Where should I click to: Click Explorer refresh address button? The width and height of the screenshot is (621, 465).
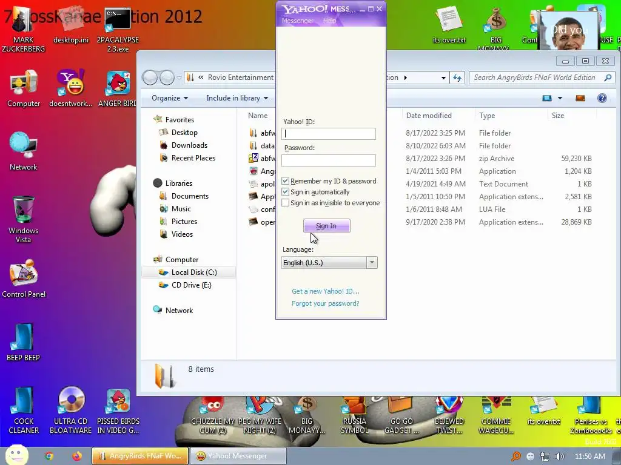pos(457,77)
